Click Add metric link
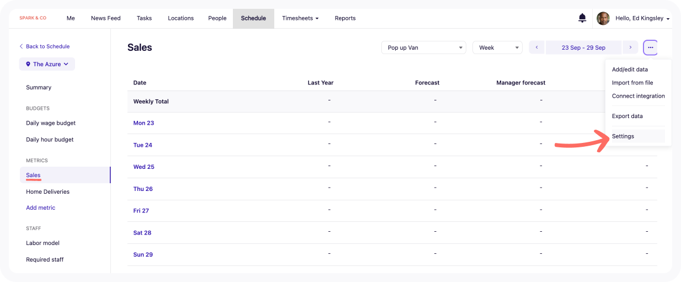 pyautogui.click(x=41, y=207)
